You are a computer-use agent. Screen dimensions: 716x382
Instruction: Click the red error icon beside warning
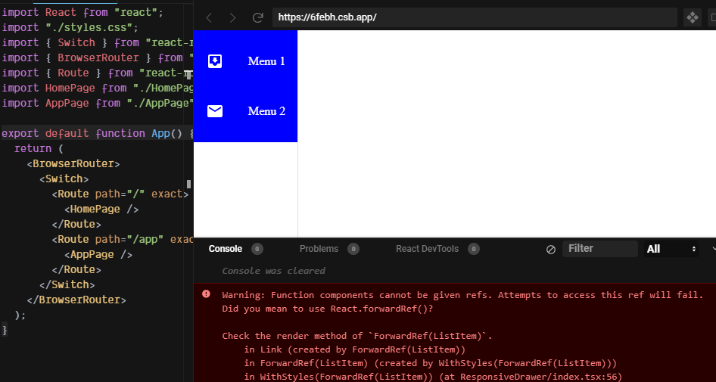[206, 294]
